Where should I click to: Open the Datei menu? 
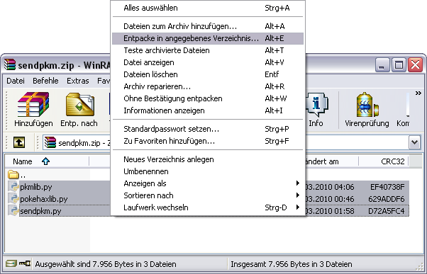click(x=16, y=81)
